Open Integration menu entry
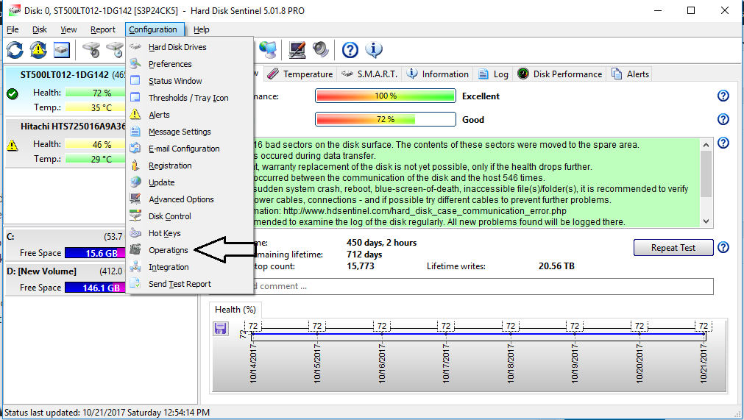Screen dimensions: 744x420 [x=190, y=267]
